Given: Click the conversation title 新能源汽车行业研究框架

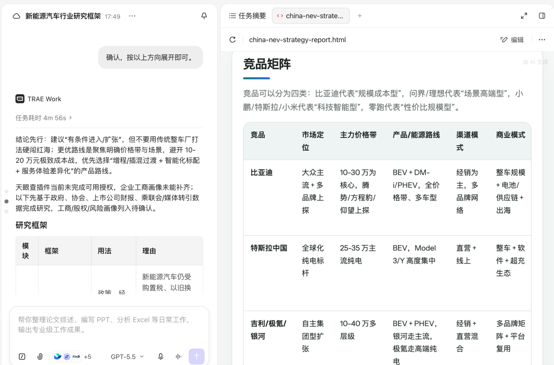Looking at the screenshot, I should pyautogui.click(x=63, y=16).
